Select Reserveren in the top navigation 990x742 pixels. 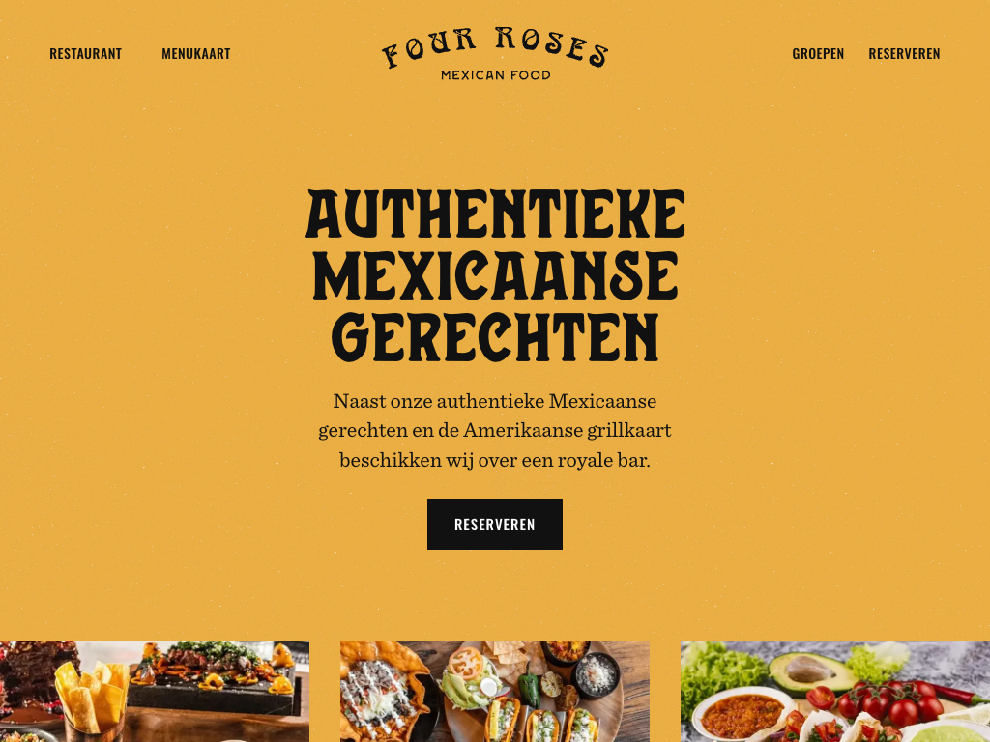click(x=904, y=54)
